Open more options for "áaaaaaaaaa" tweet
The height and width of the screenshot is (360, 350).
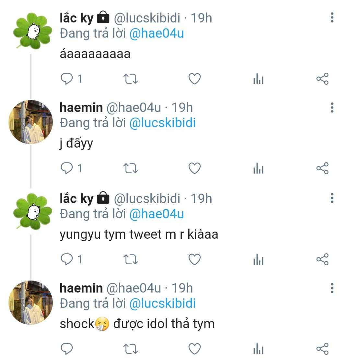(x=332, y=18)
